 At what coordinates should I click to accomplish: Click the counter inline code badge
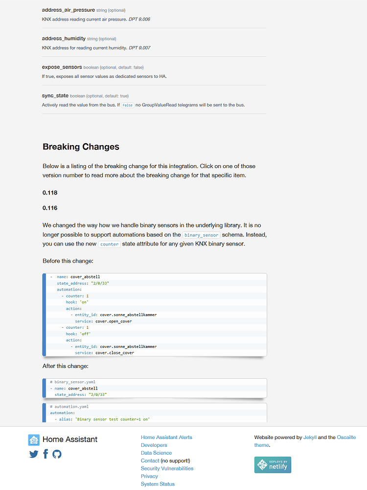coord(109,244)
